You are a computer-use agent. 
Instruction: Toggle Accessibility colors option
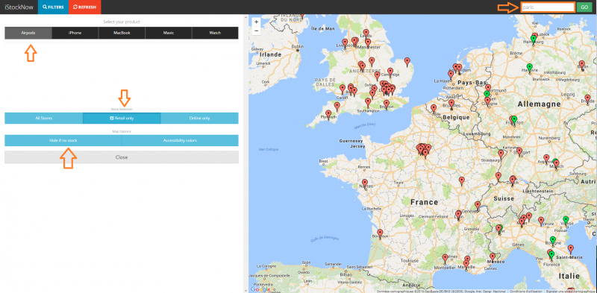coord(180,140)
